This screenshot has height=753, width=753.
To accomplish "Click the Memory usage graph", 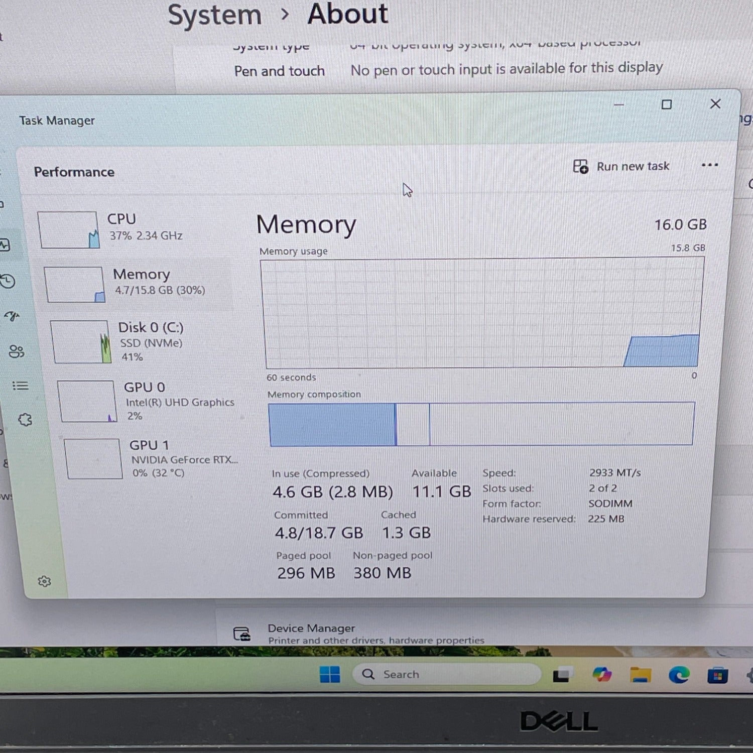I will point(482,313).
